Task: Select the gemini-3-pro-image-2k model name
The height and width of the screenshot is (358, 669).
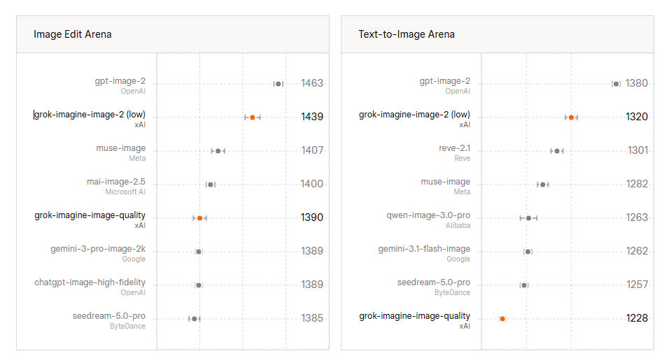Action: pyautogui.click(x=98, y=248)
